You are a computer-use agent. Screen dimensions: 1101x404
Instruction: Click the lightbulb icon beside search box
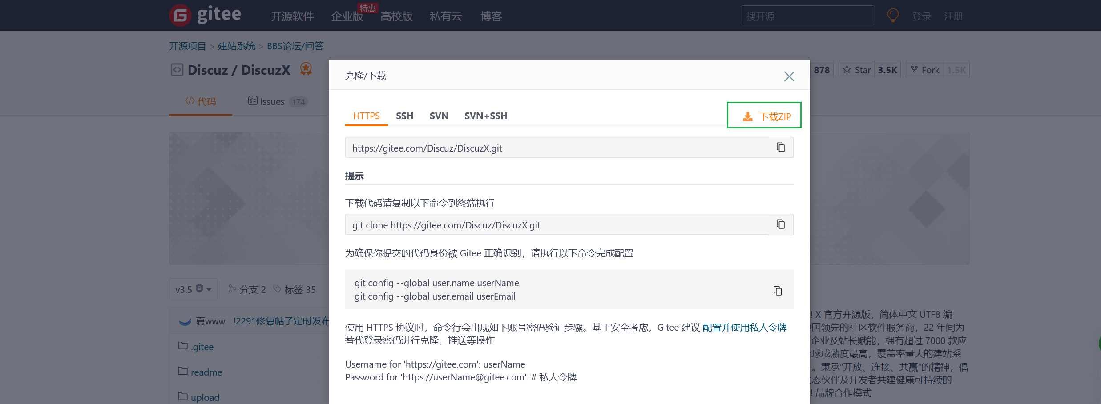(893, 16)
